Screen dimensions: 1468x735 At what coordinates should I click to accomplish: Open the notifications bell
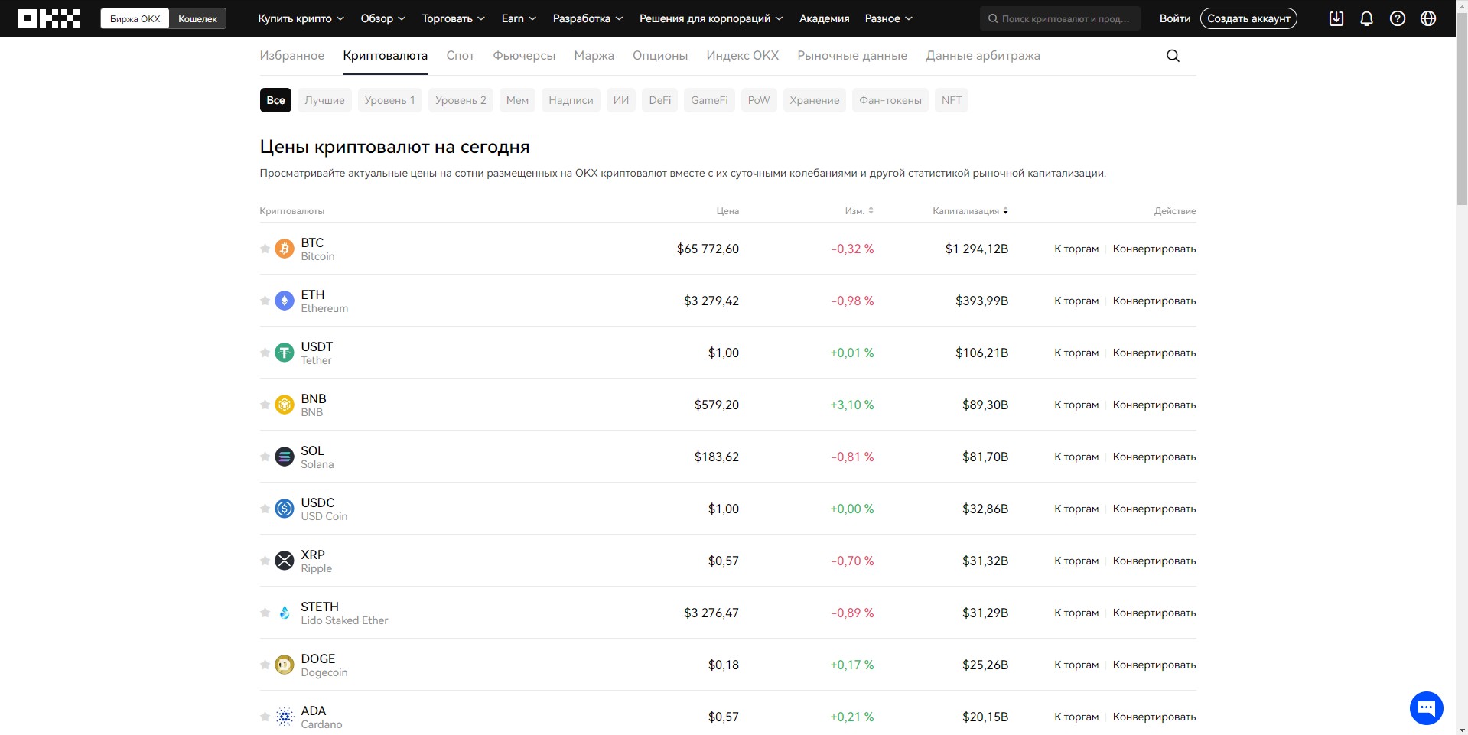coord(1367,18)
